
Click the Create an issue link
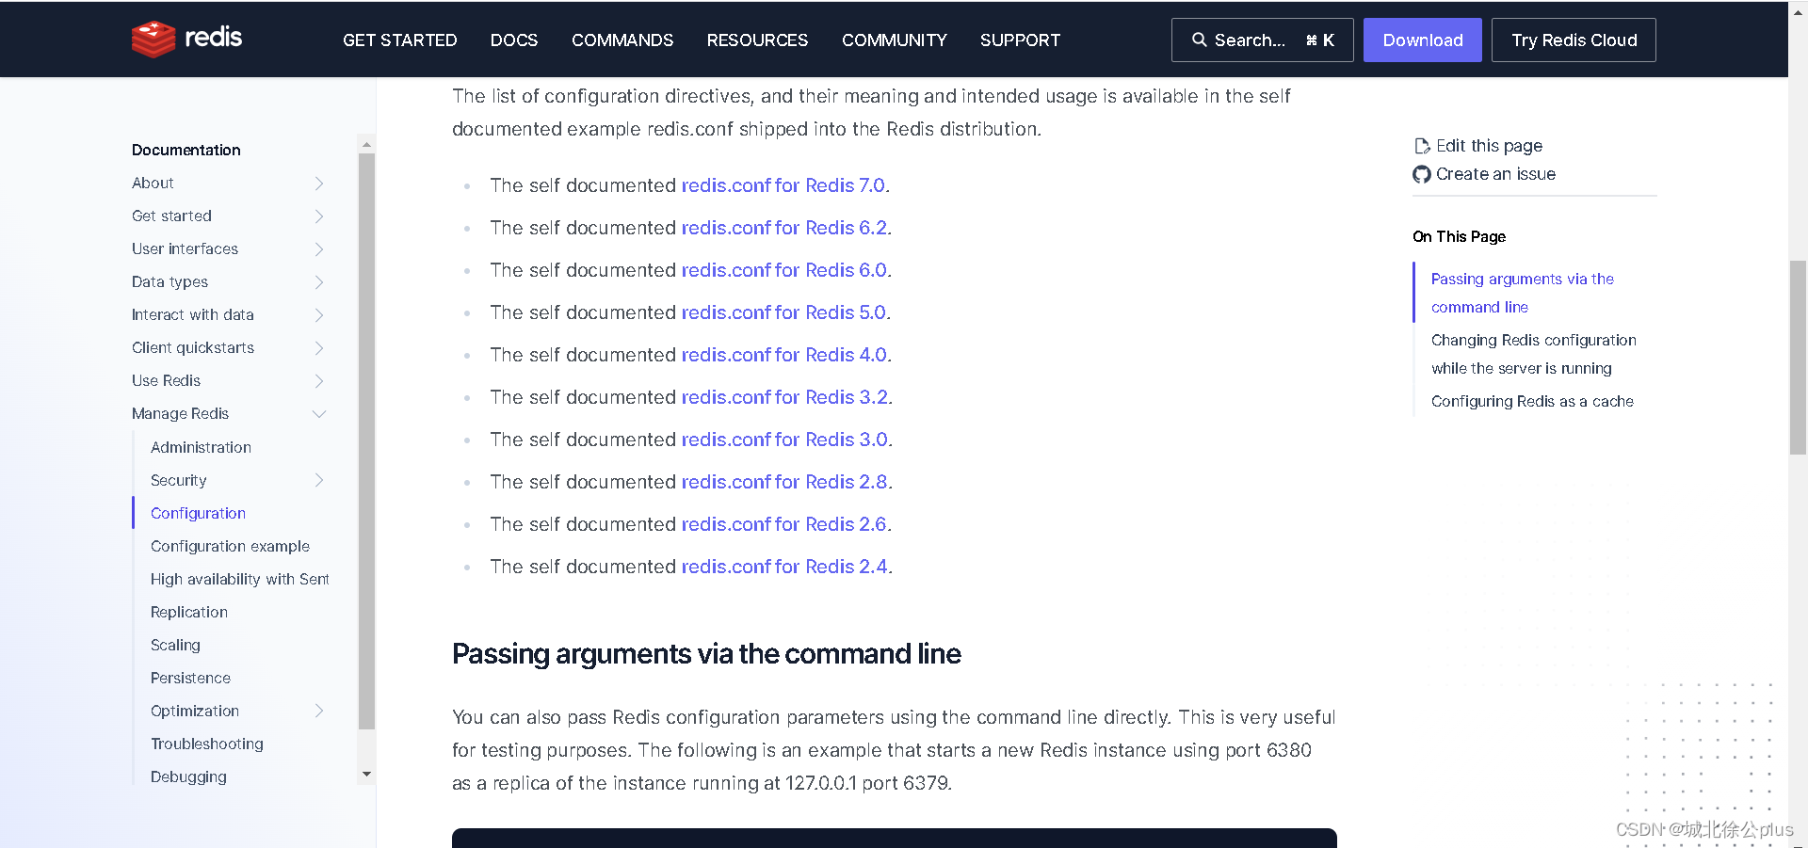point(1495,174)
